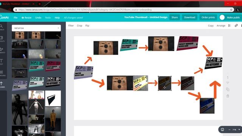Open the help chat icon at the bottom right
Screen dimensions: 242x136
click(x=222, y=130)
